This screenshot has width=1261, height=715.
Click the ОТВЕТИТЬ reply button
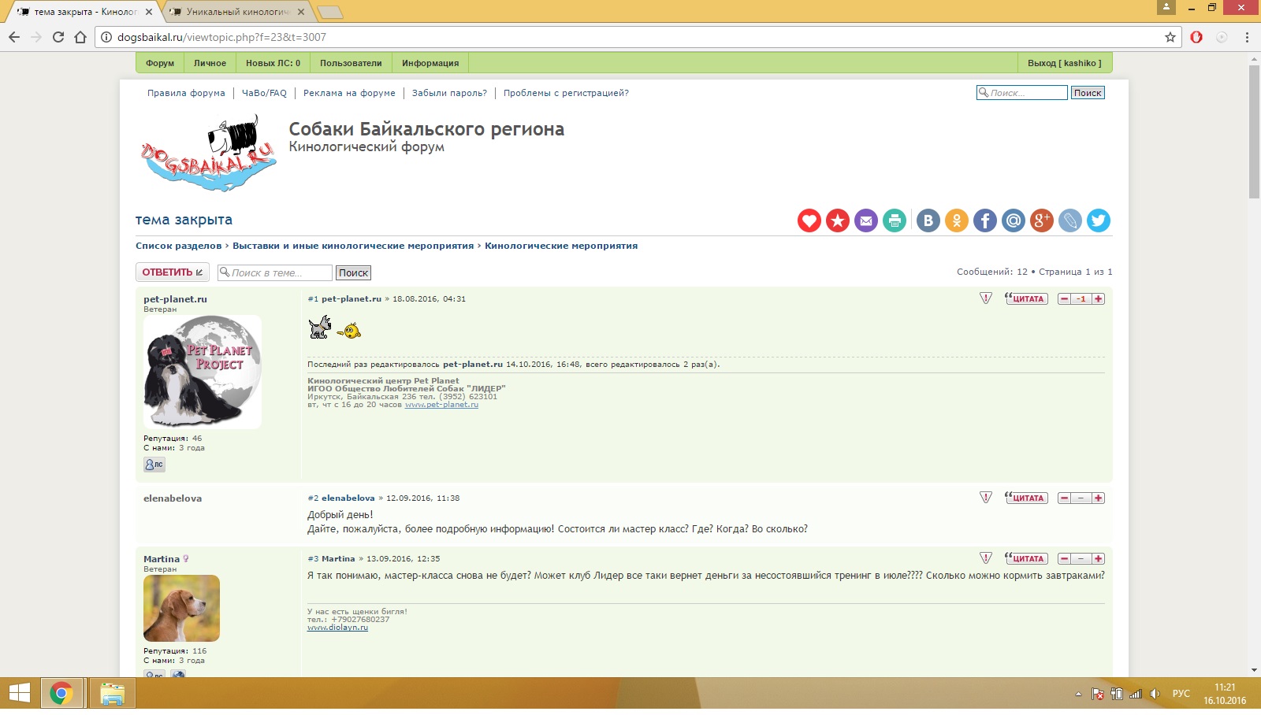(x=172, y=272)
